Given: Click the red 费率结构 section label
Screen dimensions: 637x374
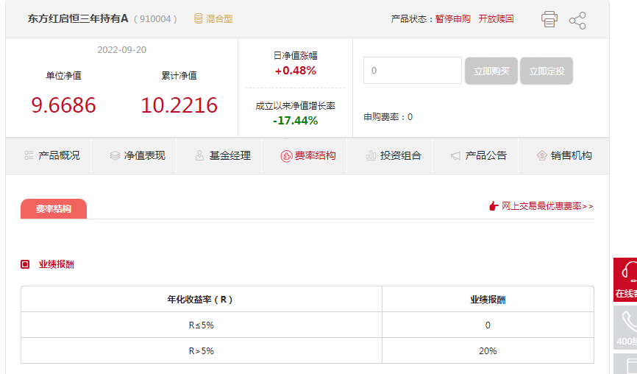Looking at the screenshot, I should pyautogui.click(x=54, y=209).
